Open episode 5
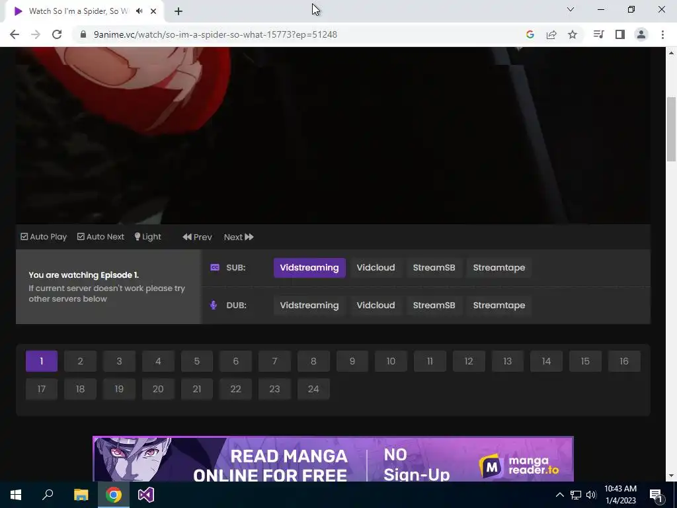The width and height of the screenshot is (677, 508). point(197,361)
